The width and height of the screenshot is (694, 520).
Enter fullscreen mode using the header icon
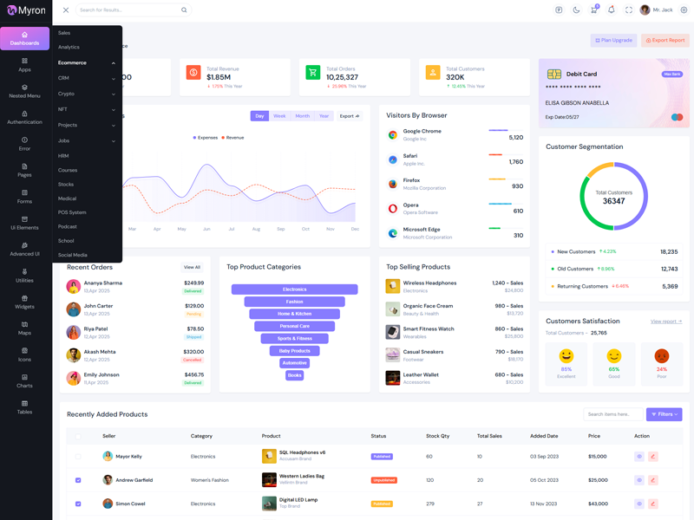point(629,10)
